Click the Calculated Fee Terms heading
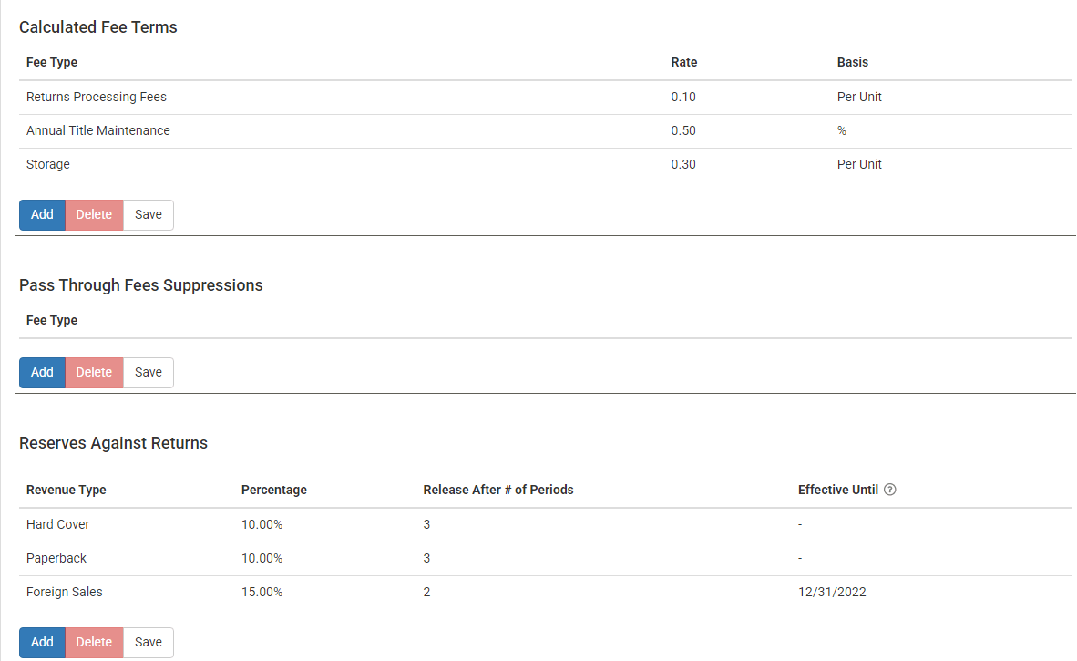Viewport: 1077px width, 661px height. [x=98, y=27]
